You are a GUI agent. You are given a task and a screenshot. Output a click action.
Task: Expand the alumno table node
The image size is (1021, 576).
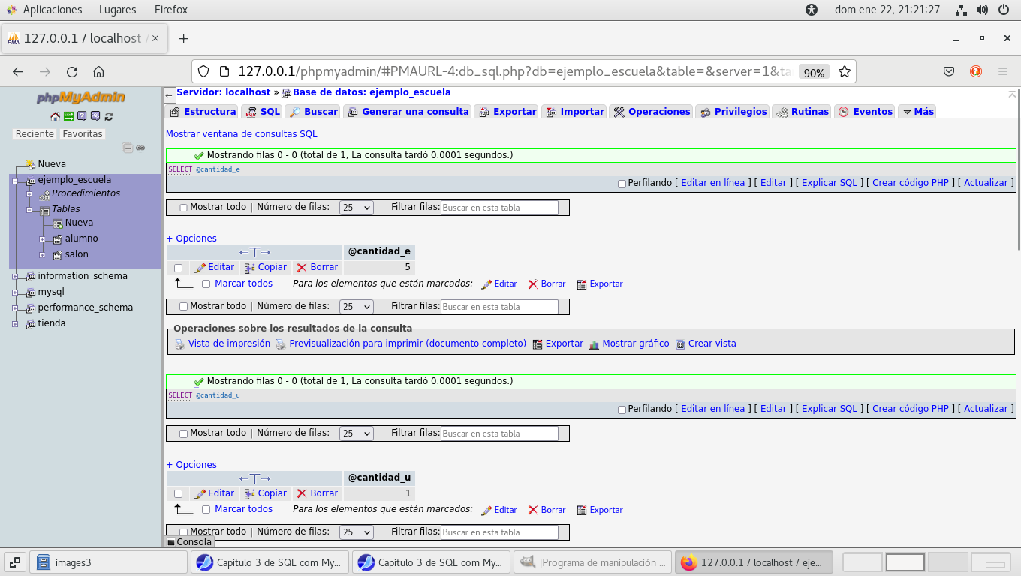point(43,239)
